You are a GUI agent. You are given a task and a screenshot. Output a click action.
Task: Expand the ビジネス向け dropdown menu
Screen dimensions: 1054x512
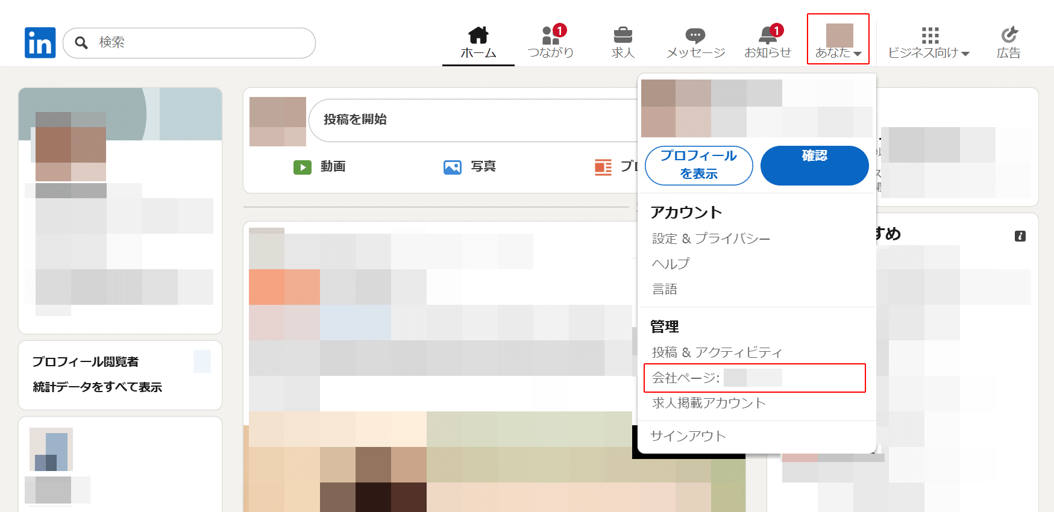pyautogui.click(x=929, y=42)
